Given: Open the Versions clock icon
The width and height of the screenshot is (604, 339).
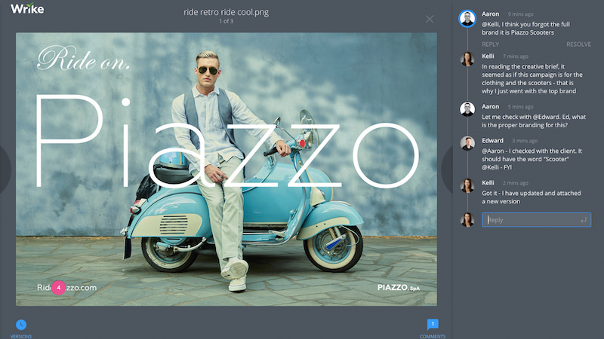Looking at the screenshot, I should click(x=21, y=325).
